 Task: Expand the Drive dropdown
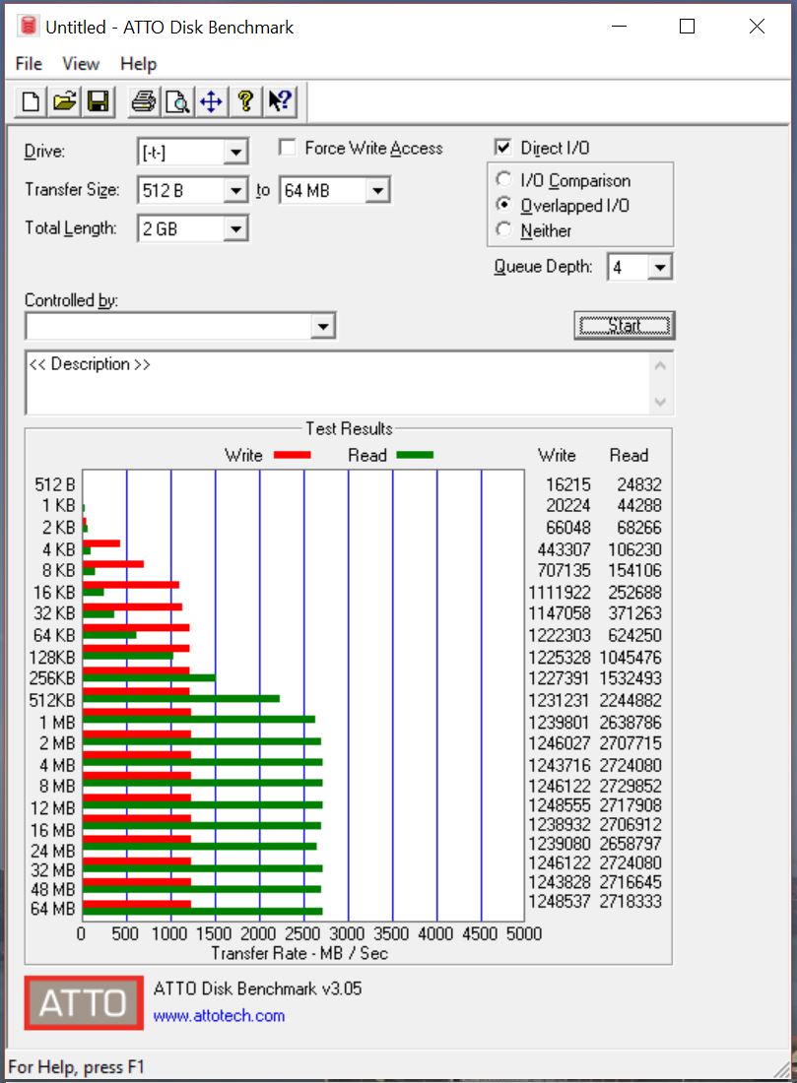[234, 153]
